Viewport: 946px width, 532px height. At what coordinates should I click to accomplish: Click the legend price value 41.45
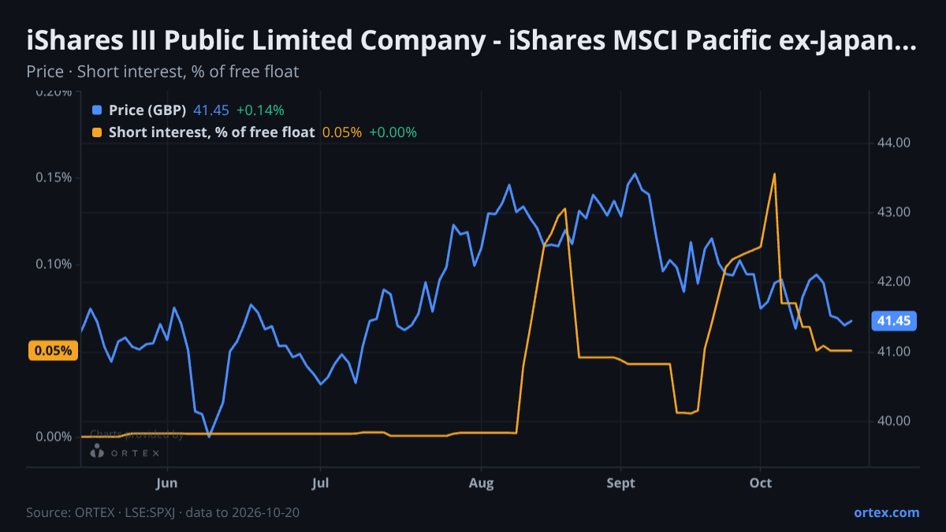pos(210,110)
